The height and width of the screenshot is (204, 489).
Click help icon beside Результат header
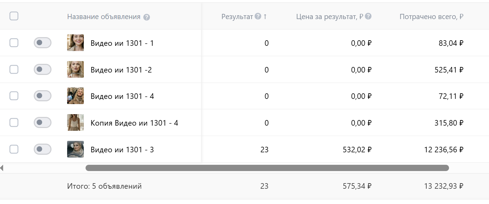[258, 16]
